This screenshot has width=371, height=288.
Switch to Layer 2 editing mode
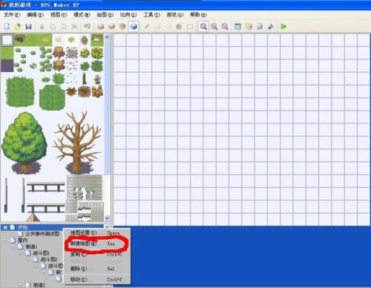[111, 26]
